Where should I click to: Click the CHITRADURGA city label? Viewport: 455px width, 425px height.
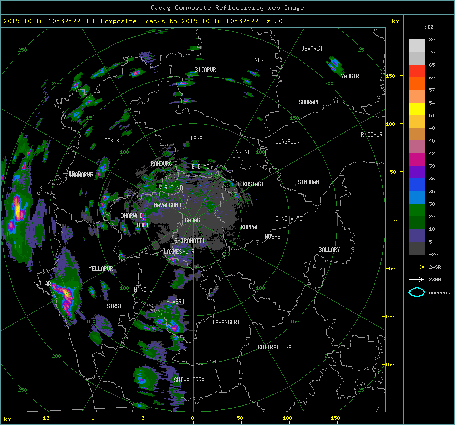[275, 347]
